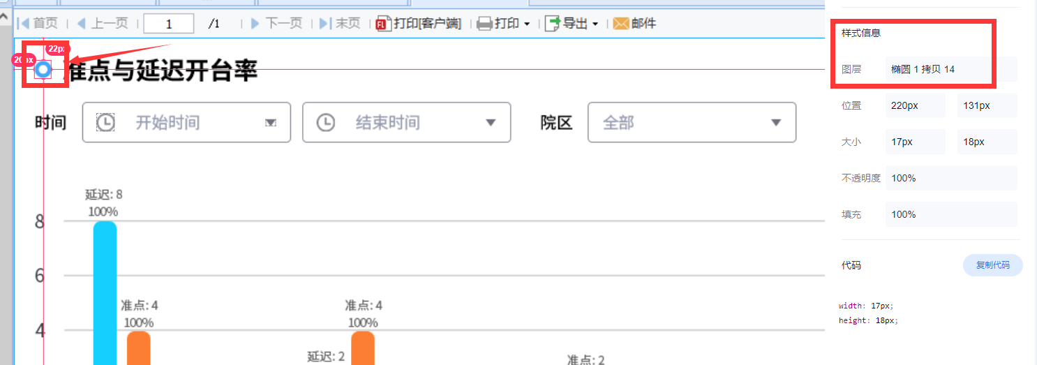The height and width of the screenshot is (365, 1037).
Task: Click the 邮件 mail button
Action: tap(634, 24)
